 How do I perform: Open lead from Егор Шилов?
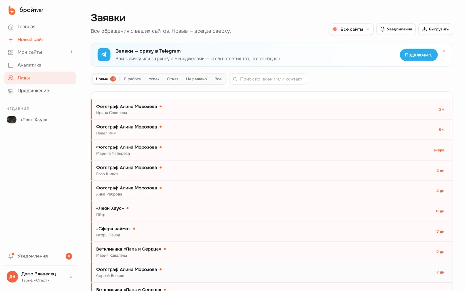[272, 171]
